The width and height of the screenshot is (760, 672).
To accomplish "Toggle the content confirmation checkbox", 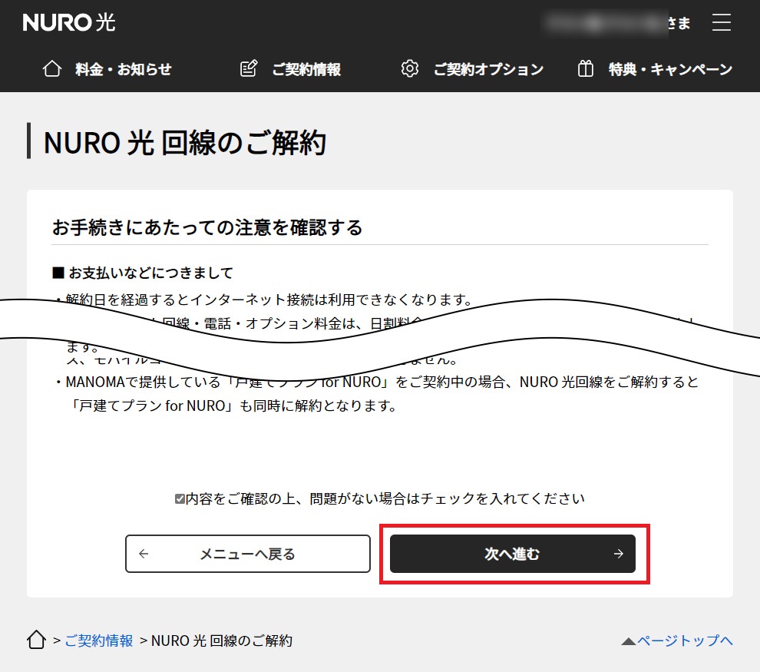I will pyautogui.click(x=180, y=499).
